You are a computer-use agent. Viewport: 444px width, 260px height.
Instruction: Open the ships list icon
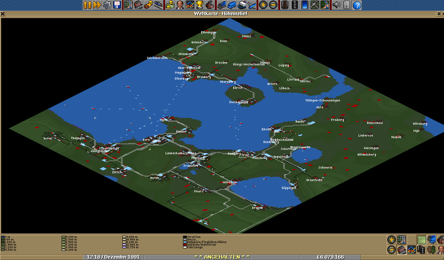[242, 5]
